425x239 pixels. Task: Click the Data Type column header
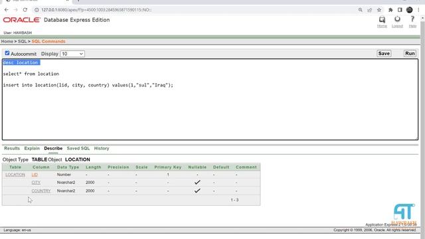tap(68, 167)
